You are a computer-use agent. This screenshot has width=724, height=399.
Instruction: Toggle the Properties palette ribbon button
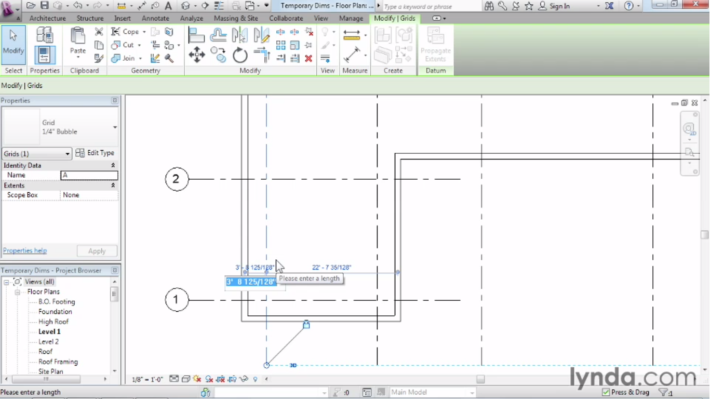[x=45, y=55]
